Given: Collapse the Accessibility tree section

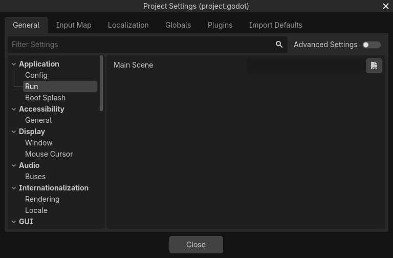Looking at the screenshot, I should [14, 109].
